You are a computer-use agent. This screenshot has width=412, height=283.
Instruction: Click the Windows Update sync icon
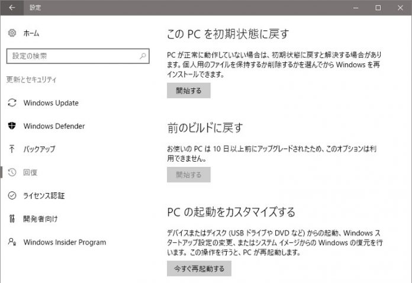click(12, 103)
